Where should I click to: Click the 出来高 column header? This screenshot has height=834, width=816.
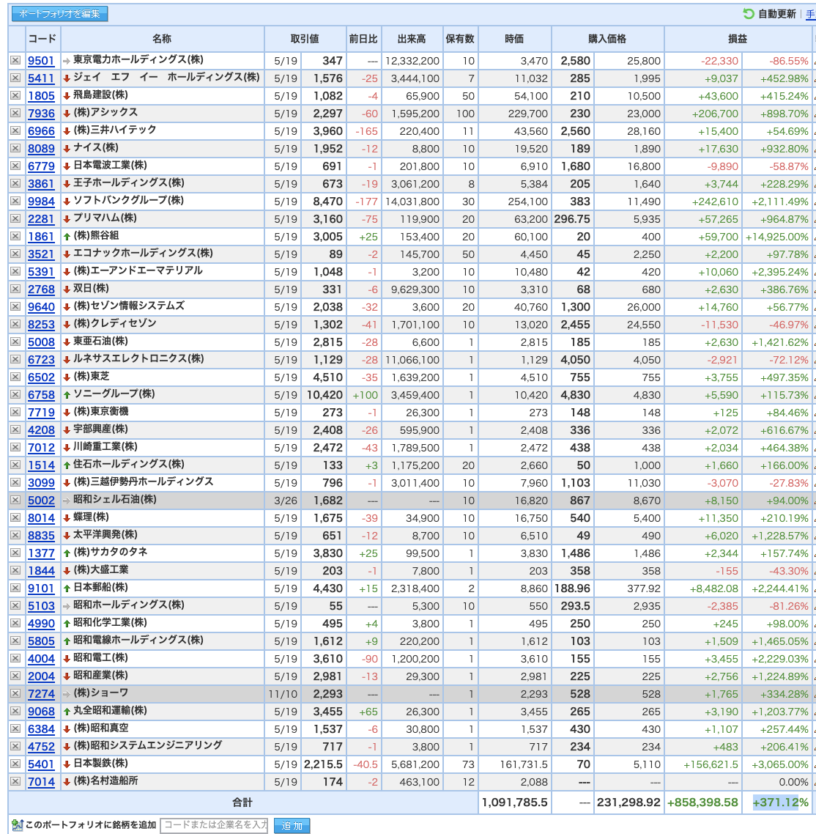(412, 39)
